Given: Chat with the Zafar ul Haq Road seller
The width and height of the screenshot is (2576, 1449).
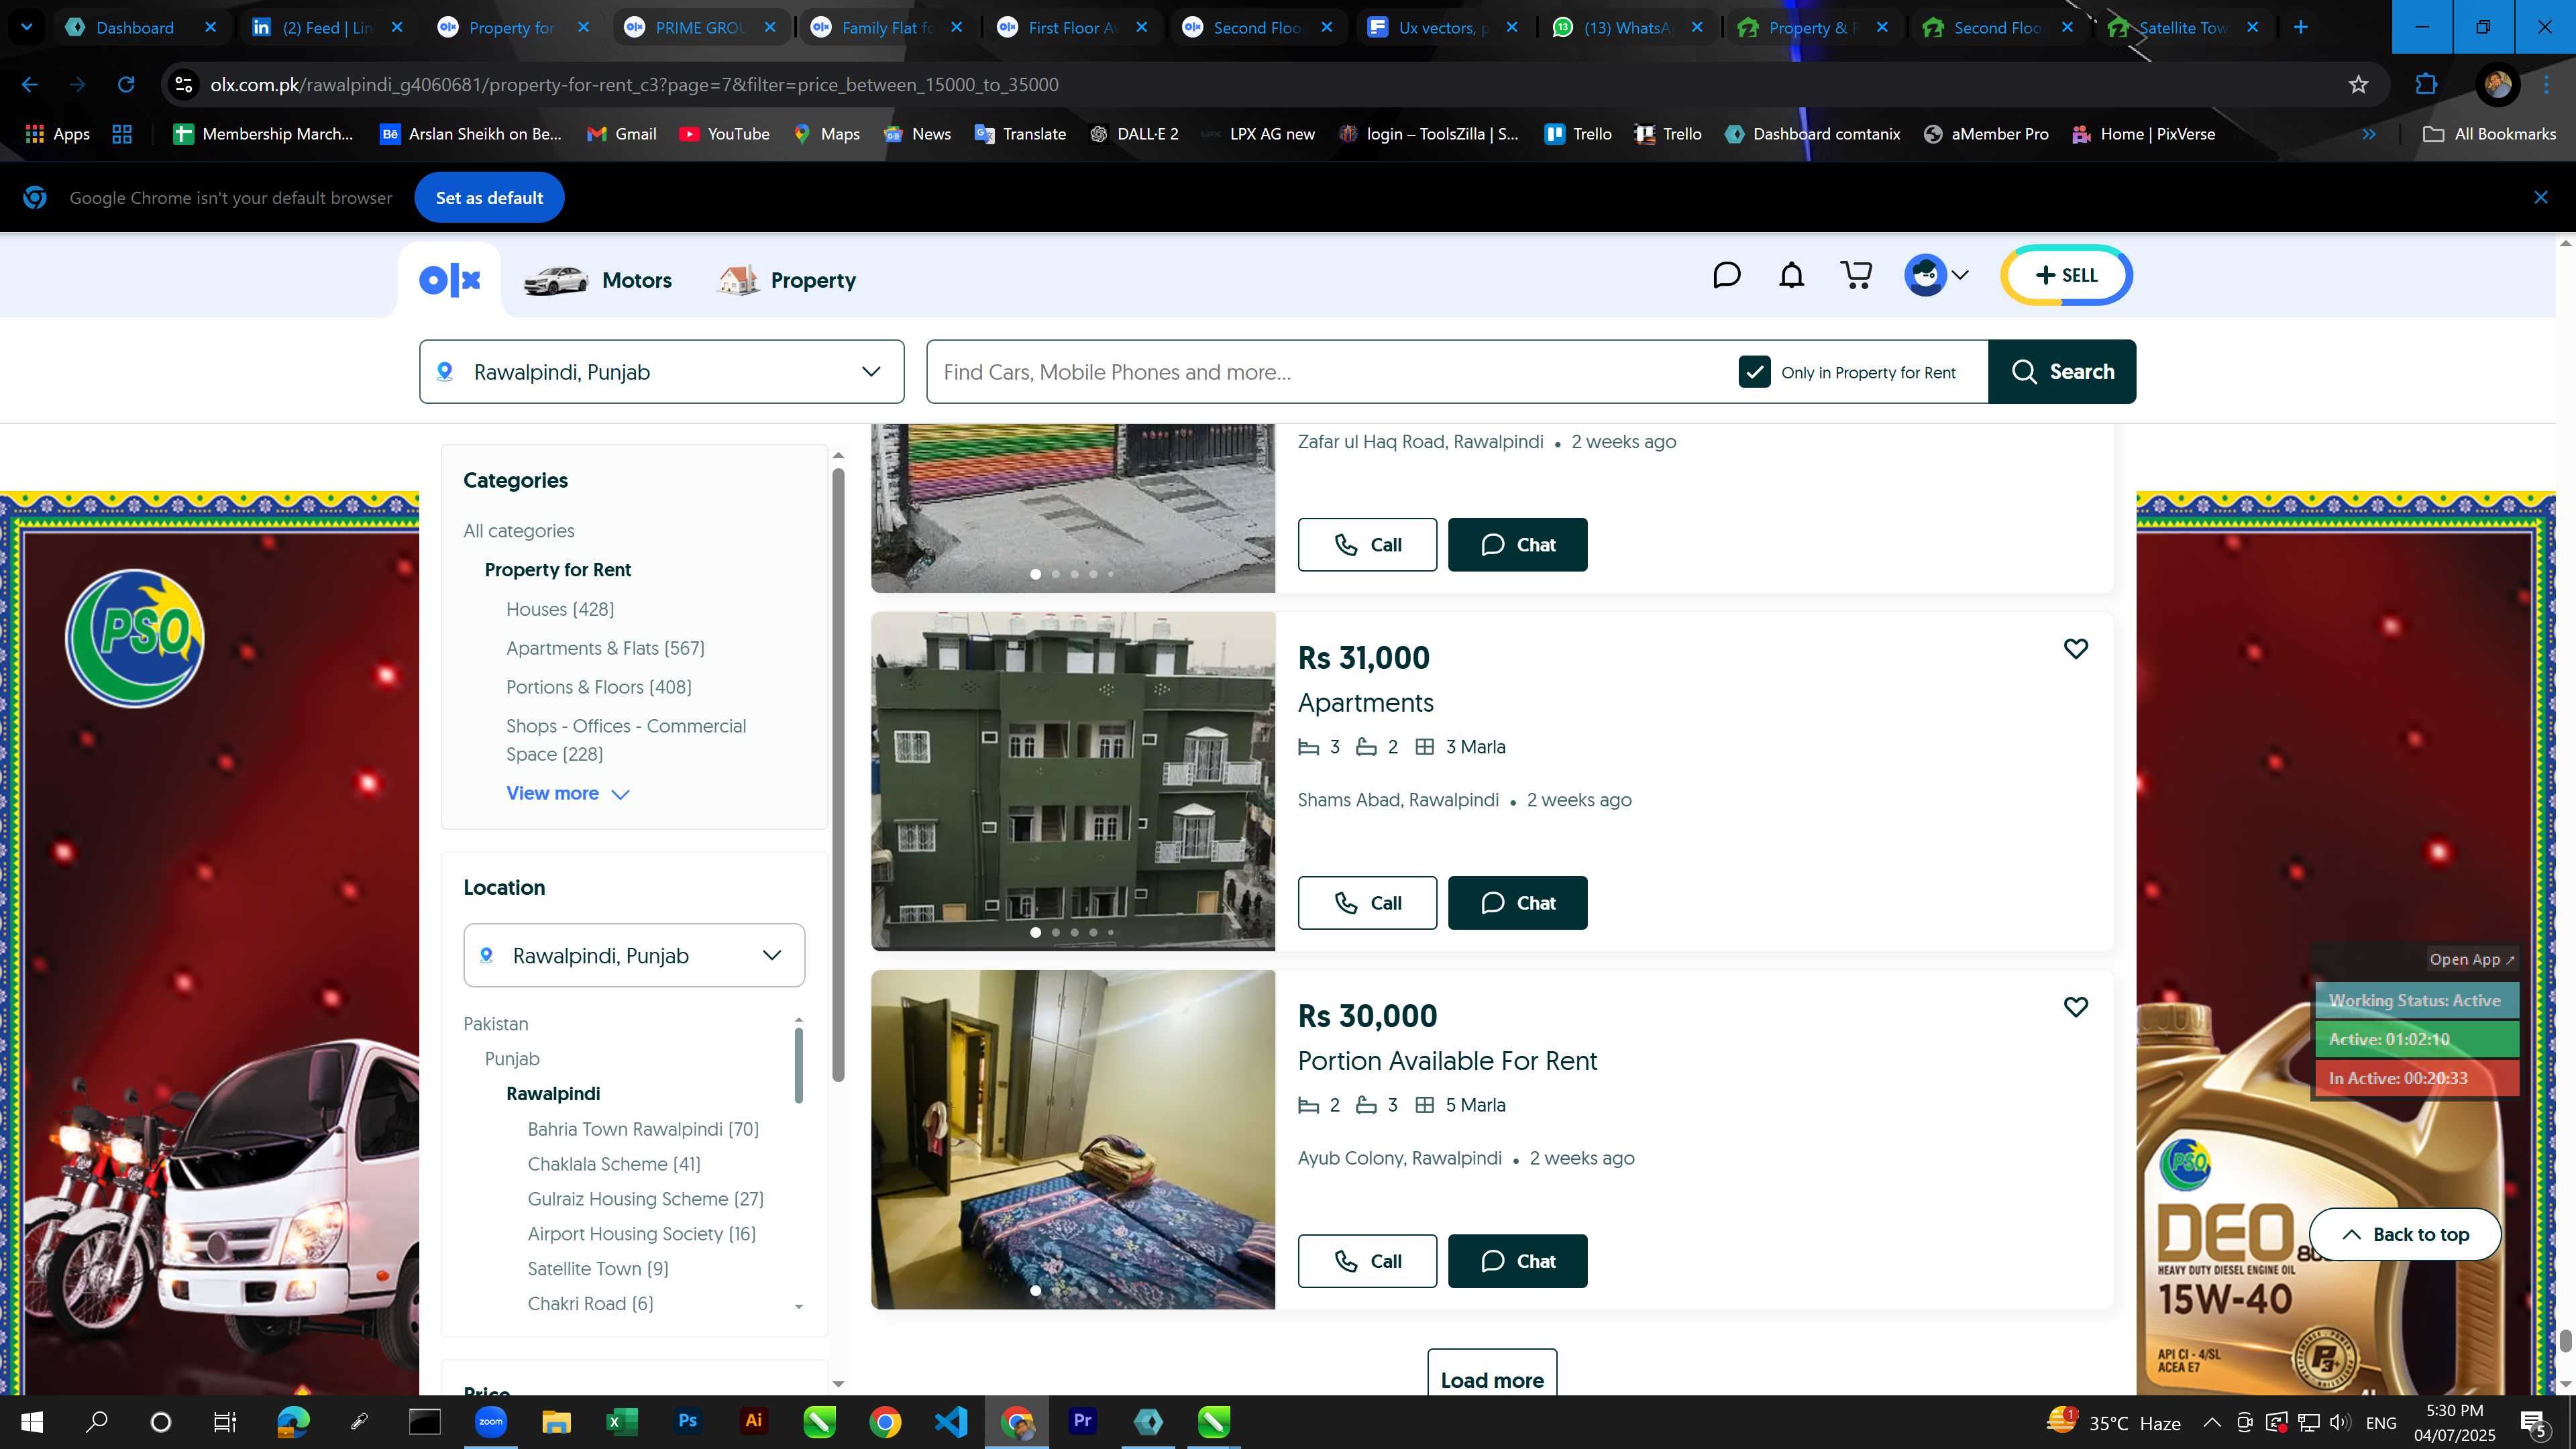Looking at the screenshot, I should [x=1517, y=545].
